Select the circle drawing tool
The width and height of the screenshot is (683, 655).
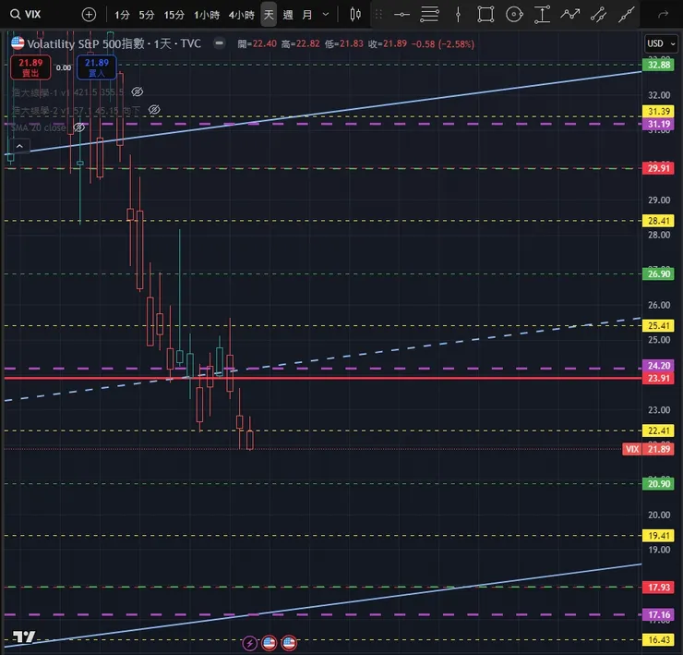click(514, 15)
